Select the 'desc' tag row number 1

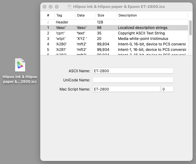point(114,28)
